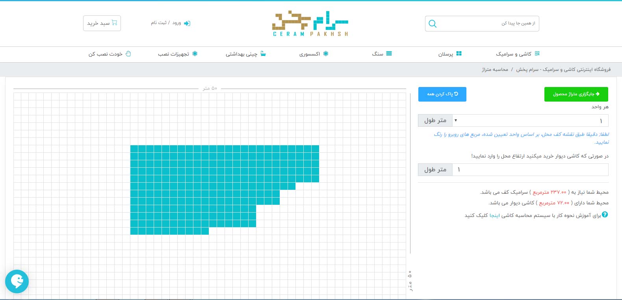Viewport: 622px width, 300px height.
Task: Click the lines icon beside سنگ
Action: pos(389,54)
